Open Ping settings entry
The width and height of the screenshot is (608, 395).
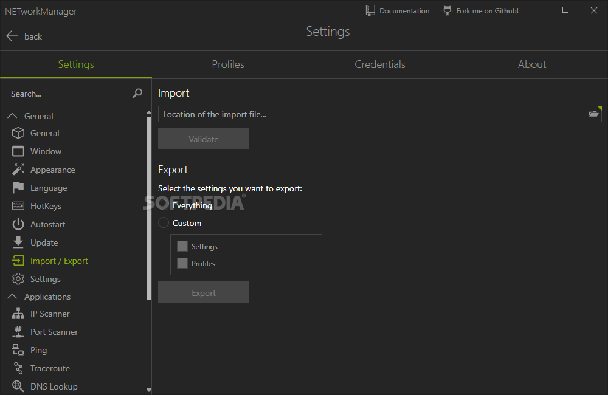pyautogui.click(x=39, y=351)
